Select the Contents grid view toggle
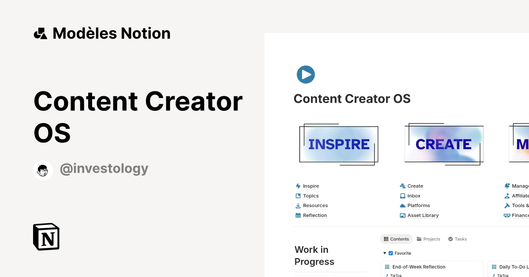Screen dimensions: 529x277 pos(385,239)
